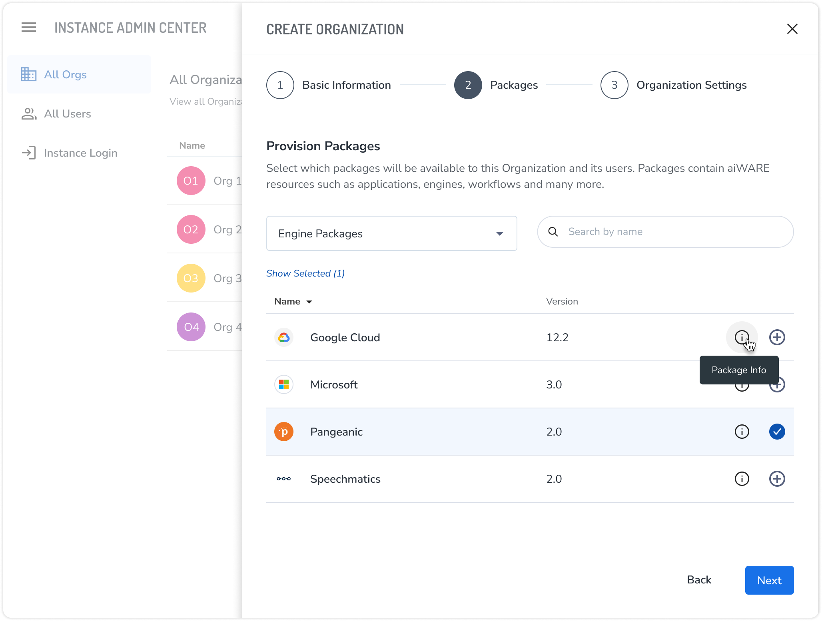Screen dimensions: 822x621
Task: Click the Google Cloud package info icon
Action: pyautogui.click(x=742, y=337)
